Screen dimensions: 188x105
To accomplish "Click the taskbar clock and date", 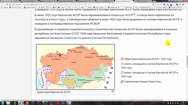I will click(x=183, y=103).
